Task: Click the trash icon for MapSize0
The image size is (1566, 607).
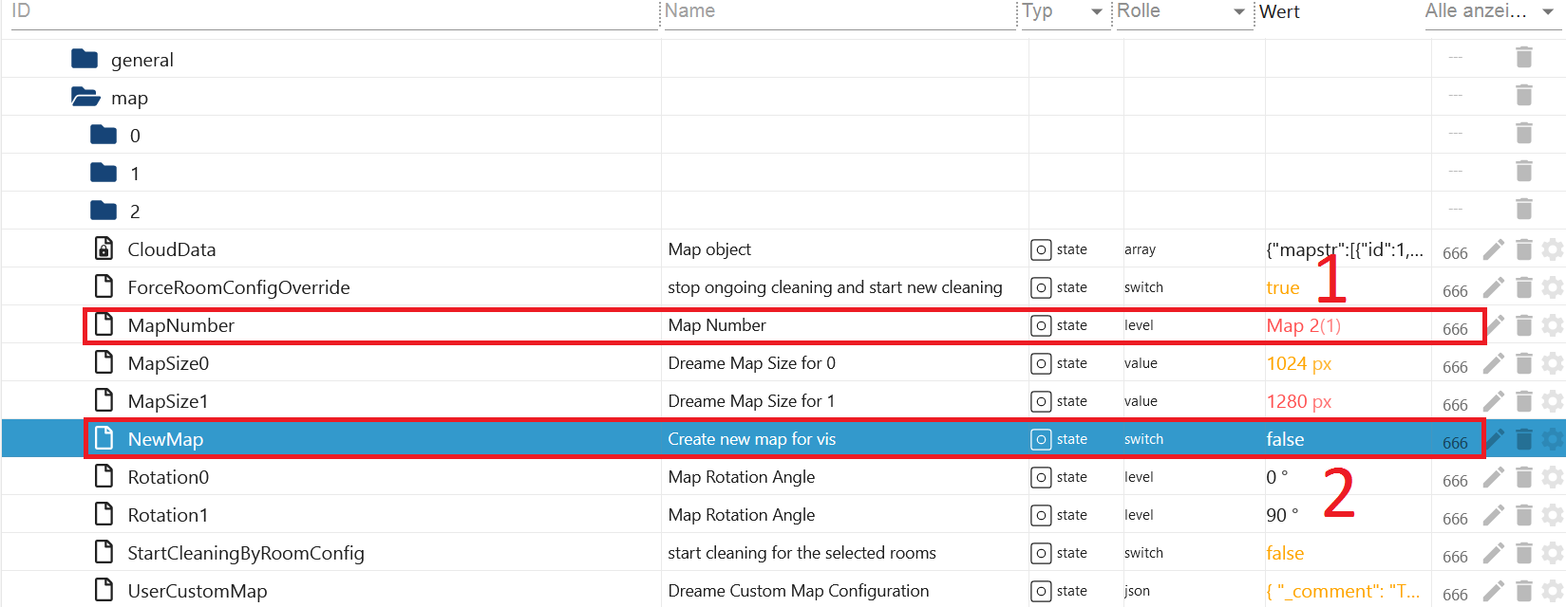Action: 1524,363
